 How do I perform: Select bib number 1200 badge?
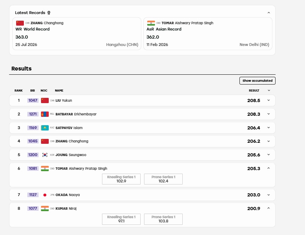click(x=33, y=155)
